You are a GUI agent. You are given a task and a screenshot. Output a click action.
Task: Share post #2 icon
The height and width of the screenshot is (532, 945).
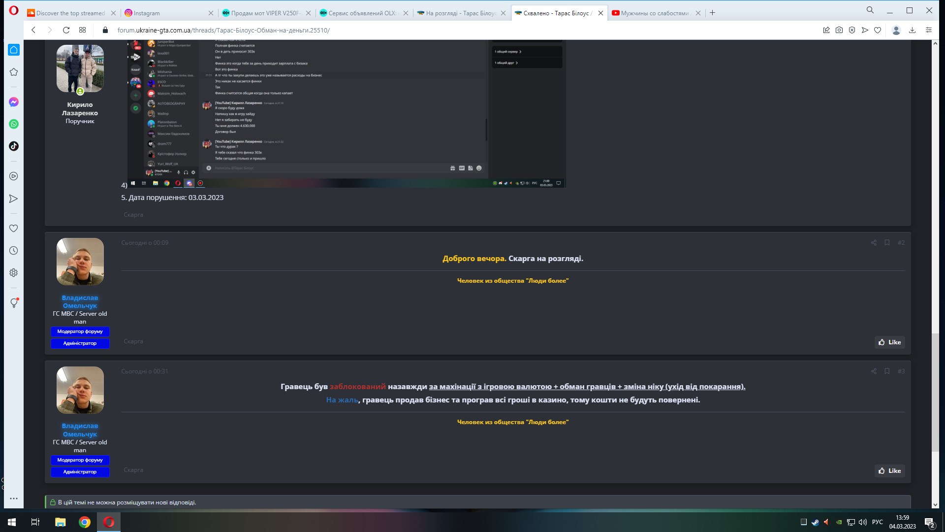[874, 243]
